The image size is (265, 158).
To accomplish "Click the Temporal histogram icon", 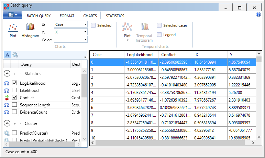I will (x=145, y=27).
